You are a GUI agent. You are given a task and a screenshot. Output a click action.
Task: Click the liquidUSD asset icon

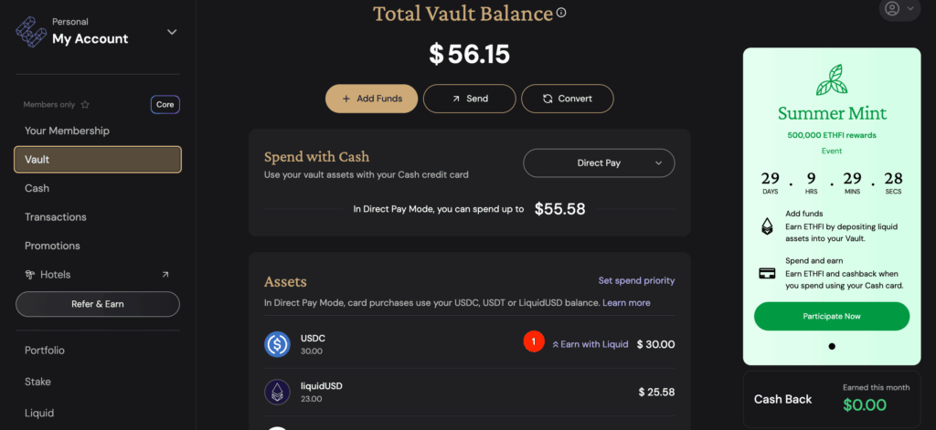click(277, 392)
